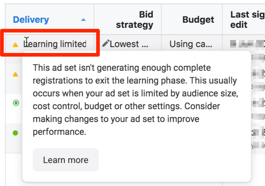Screen dimensions: 265x186
Task: Select the Bid strategy column header
Action: (135, 20)
